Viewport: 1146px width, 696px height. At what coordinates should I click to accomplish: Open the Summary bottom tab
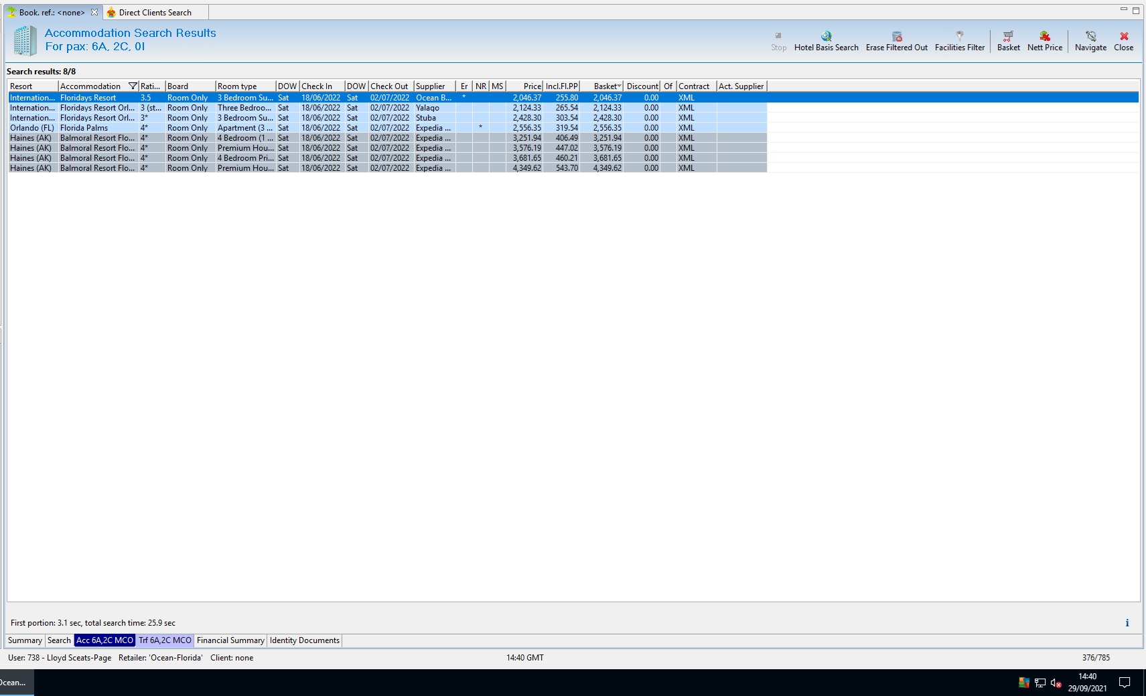point(25,640)
